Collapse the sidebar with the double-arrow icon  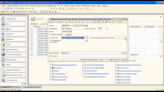25,84
